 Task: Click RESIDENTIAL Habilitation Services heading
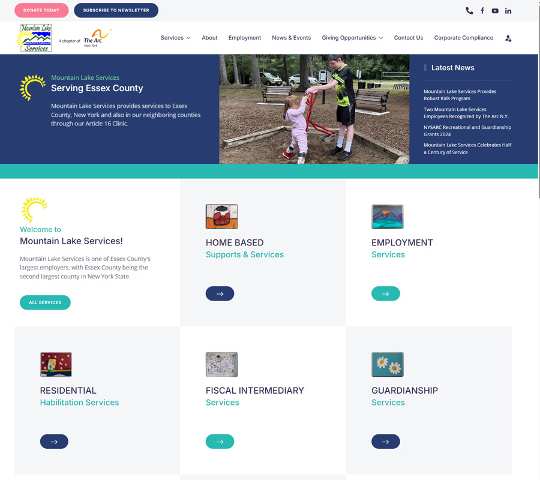(79, 397)
